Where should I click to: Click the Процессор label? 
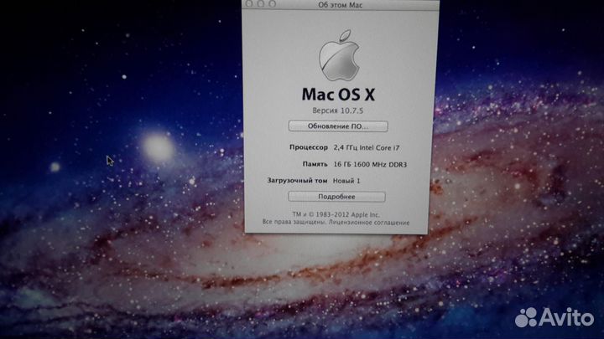pyautogui.click(x=309, y=147)
